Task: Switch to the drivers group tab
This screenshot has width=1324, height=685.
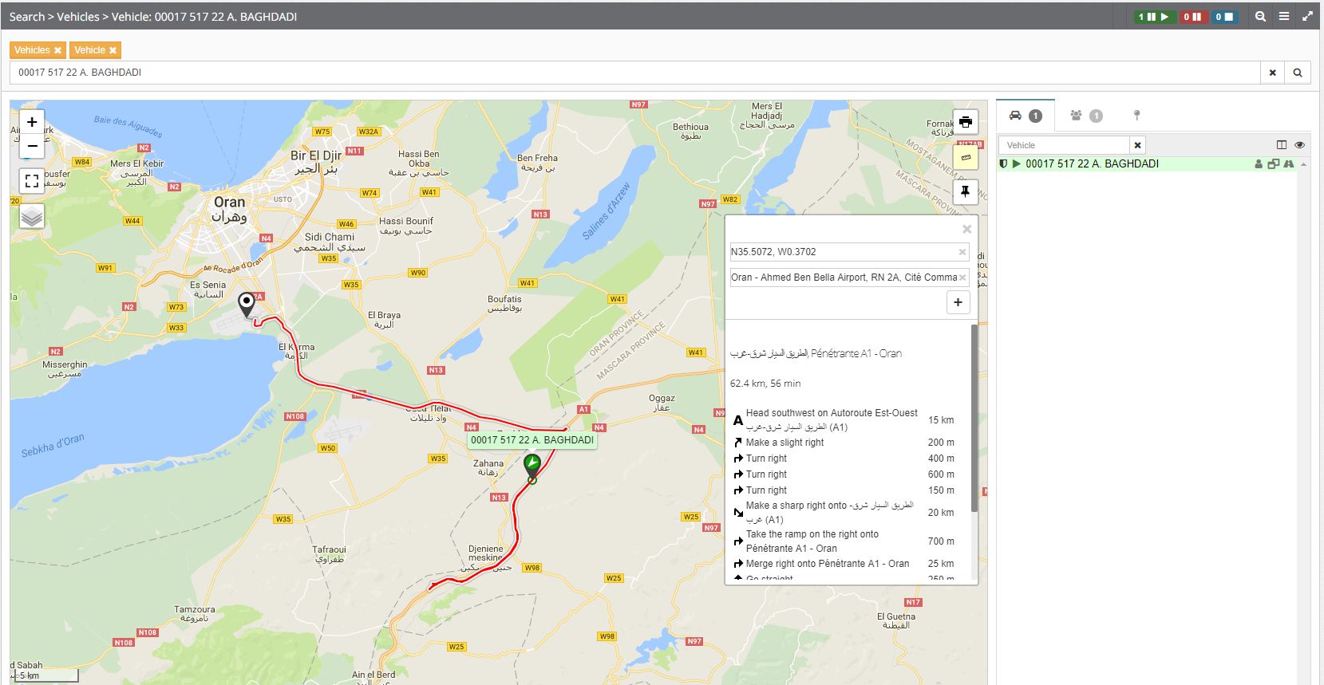Action: 1085,116
